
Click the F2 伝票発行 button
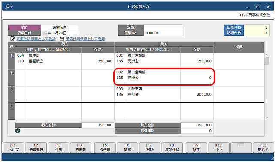point(36,147)
